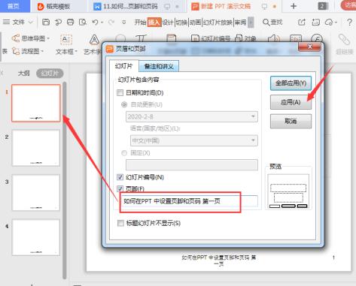The height and width of the screenshot is (286, 356).
Task: Expand the 文本框 dropdown arrow
Action: 76,52
